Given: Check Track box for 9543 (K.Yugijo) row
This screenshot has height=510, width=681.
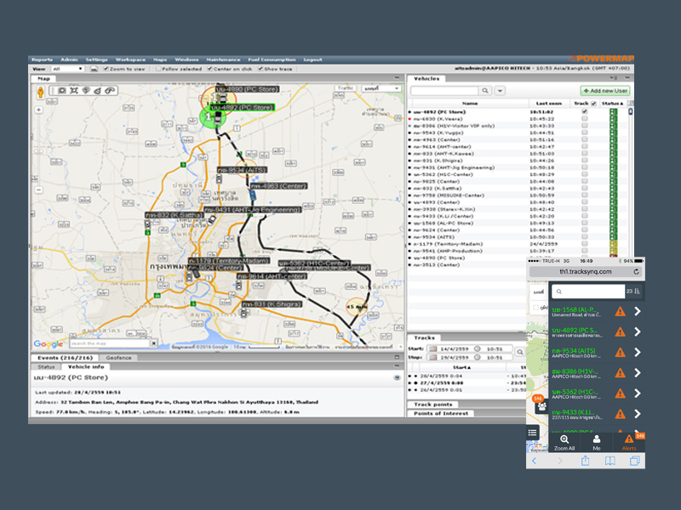Looking at the screenshot, I should coord(585,133).
